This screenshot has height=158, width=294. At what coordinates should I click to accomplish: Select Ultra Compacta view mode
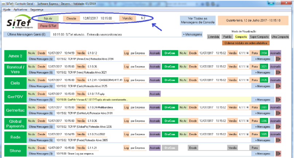[x=280, y=37]
